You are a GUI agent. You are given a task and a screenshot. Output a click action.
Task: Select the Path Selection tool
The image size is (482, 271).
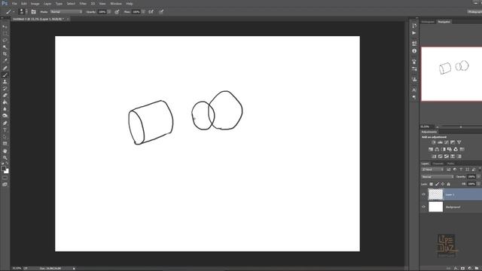click(5, 137)
